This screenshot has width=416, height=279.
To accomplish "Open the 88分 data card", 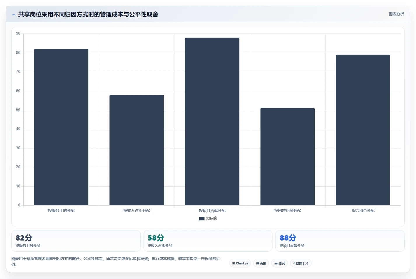I will pos(340,241).
